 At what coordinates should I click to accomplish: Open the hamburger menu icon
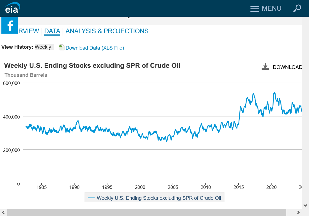(255, 9)
